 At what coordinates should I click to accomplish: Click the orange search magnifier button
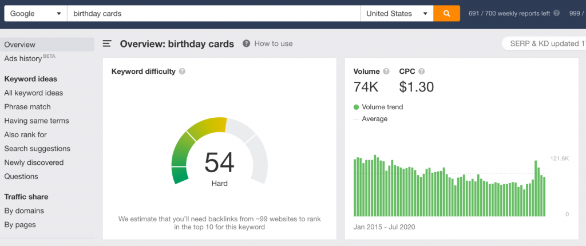coord(446,14)
